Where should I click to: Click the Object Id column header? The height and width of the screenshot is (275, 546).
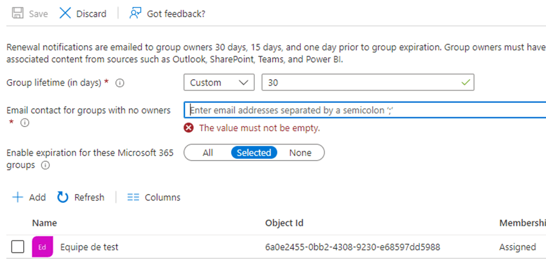[284, 223]
